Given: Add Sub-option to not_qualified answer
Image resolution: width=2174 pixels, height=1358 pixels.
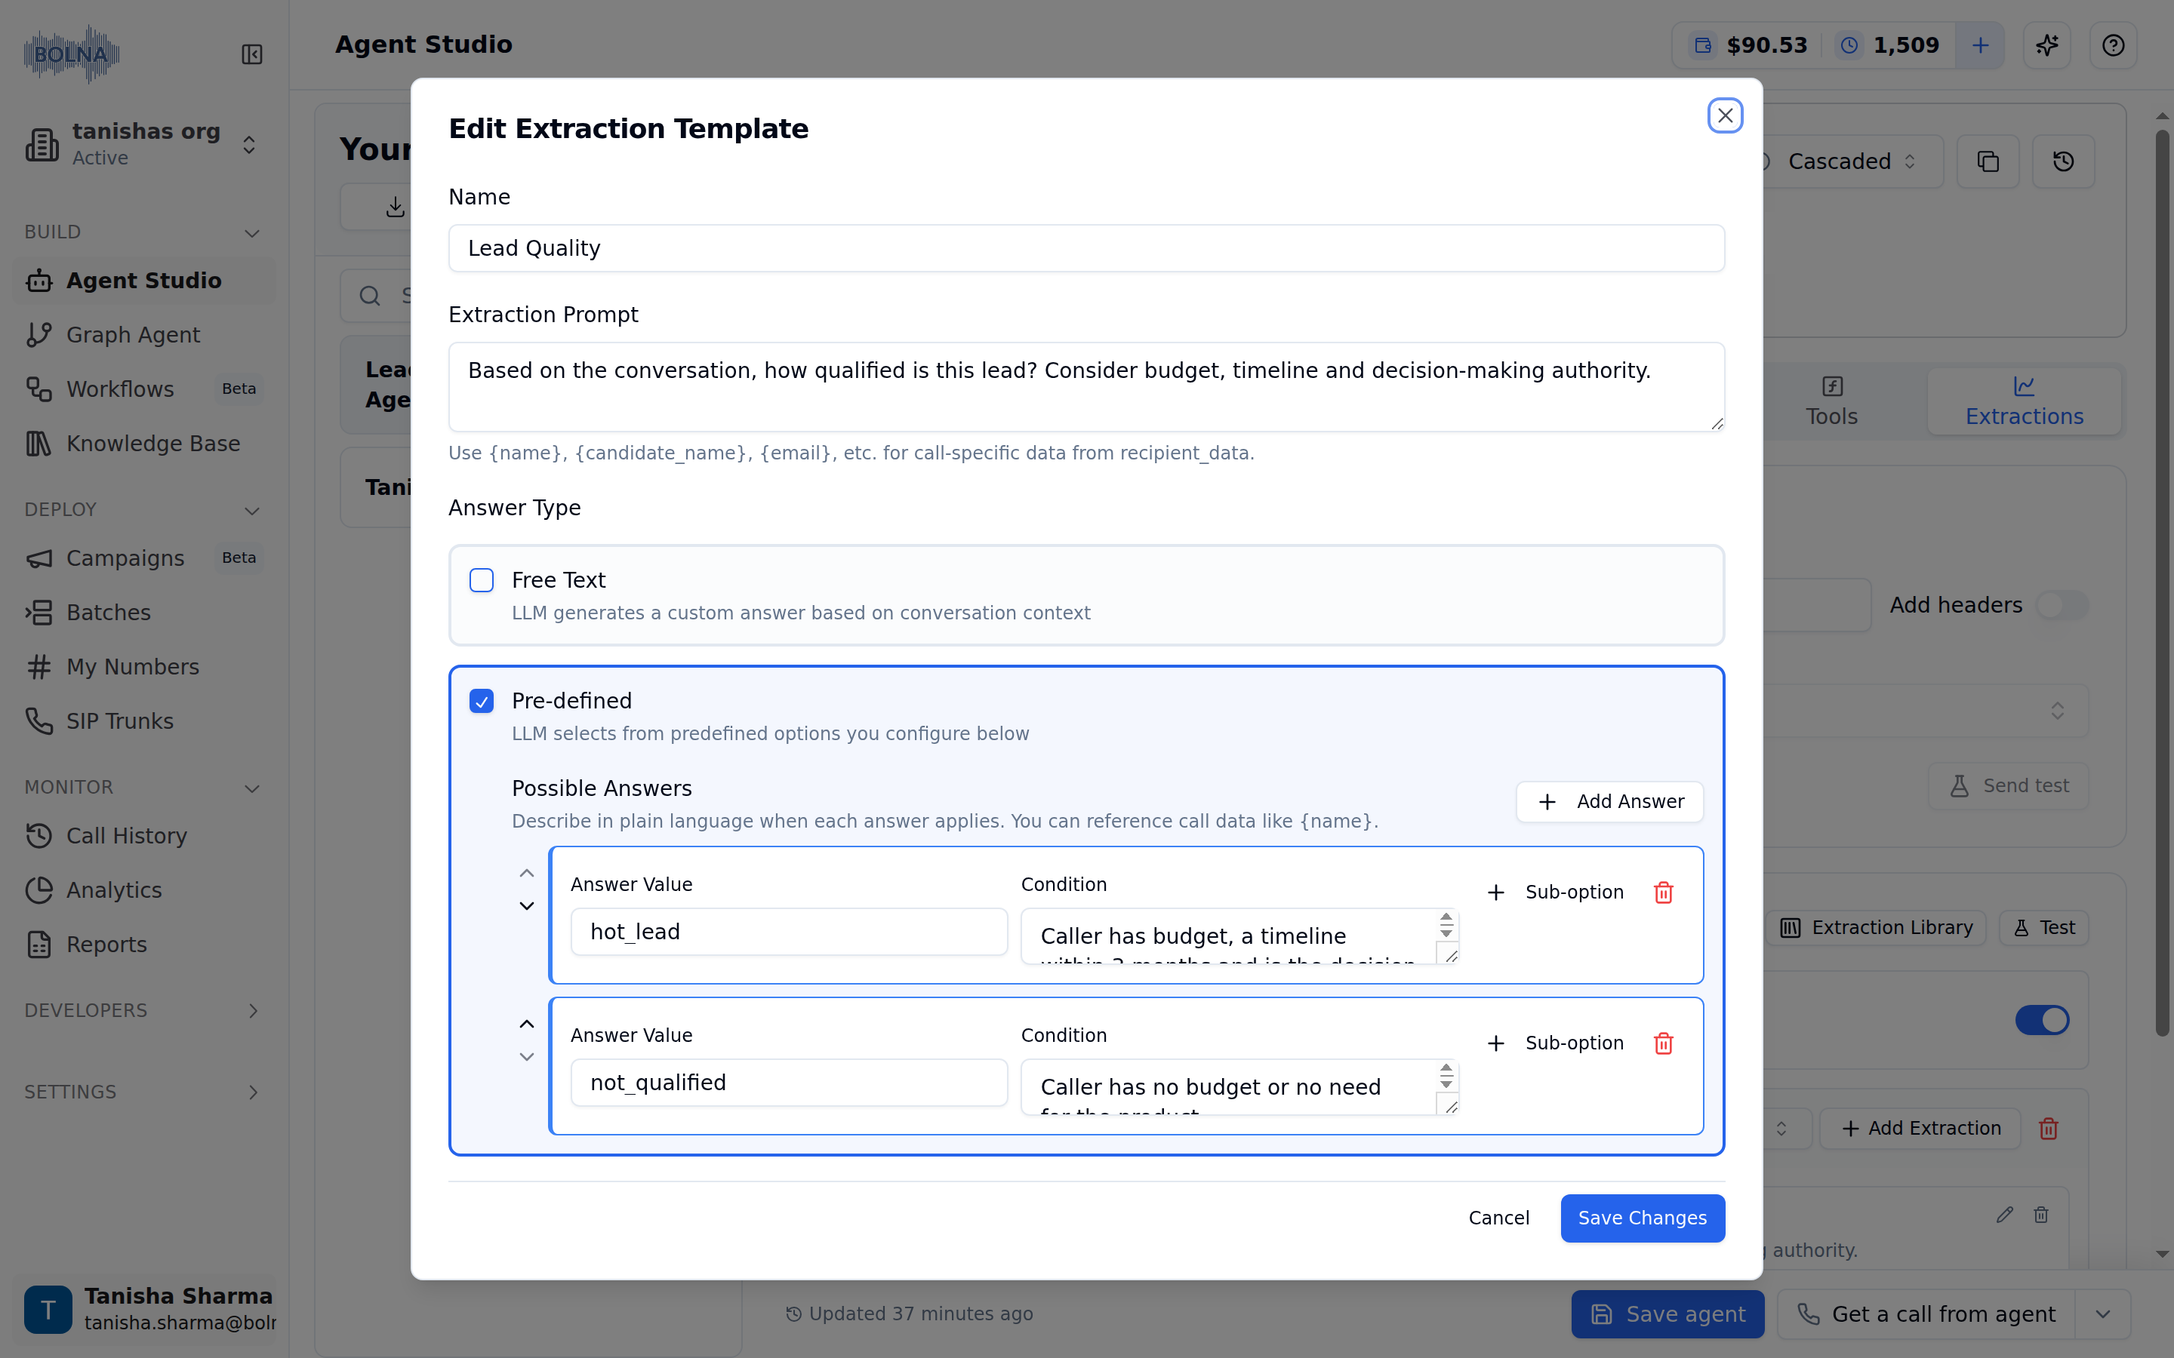Looking at the screenshot, I should [1556, 1043].
